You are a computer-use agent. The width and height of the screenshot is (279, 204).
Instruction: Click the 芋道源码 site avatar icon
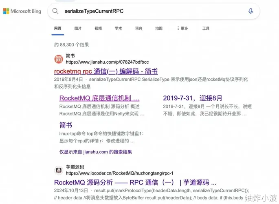[59, 170]
